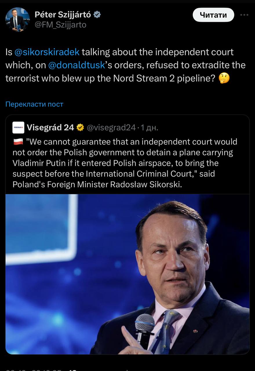Tap the Visegrád 24 logo avatar
Image resolution: width=255 pixels, height=371 pixels.
click(18, 128)
